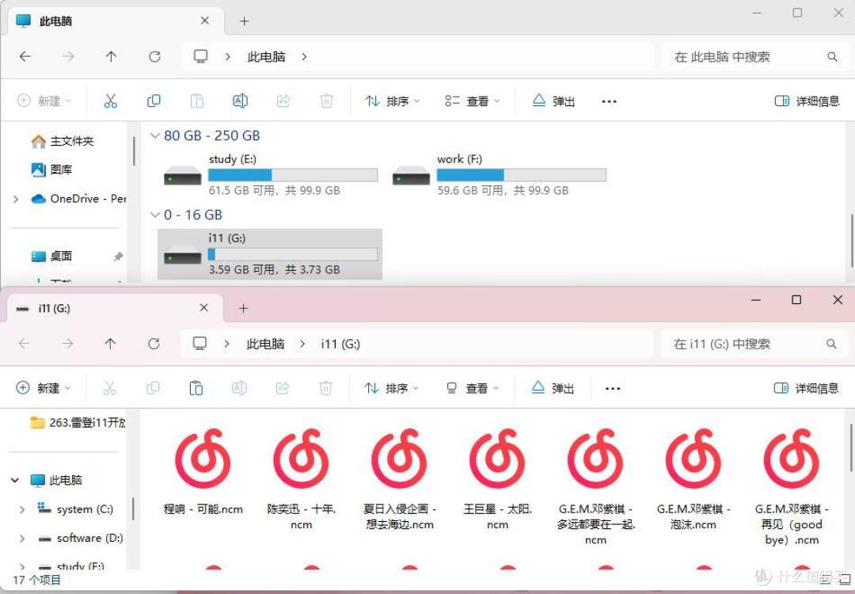This screenshot has height=594, width=855.
Task: Open 排序 dropdown in i11 (G:) window
Action: point(392,388)
